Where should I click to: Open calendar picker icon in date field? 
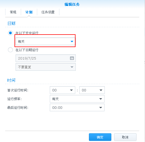coord(72,58)
